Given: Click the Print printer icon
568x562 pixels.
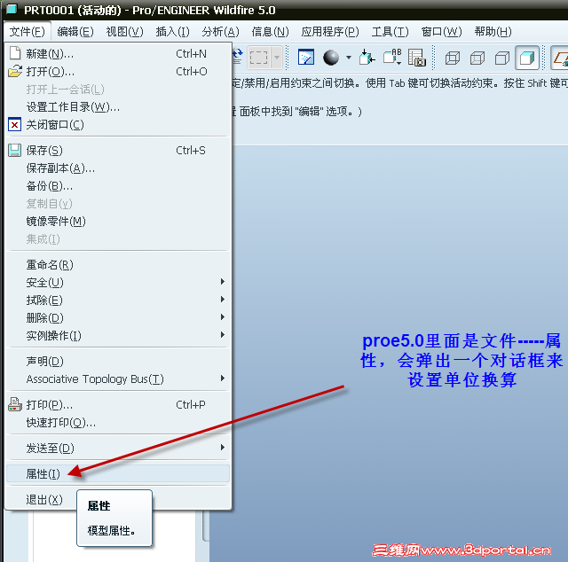Looking at the screenshot, I should pyautogui.click(x=15, y=404).
